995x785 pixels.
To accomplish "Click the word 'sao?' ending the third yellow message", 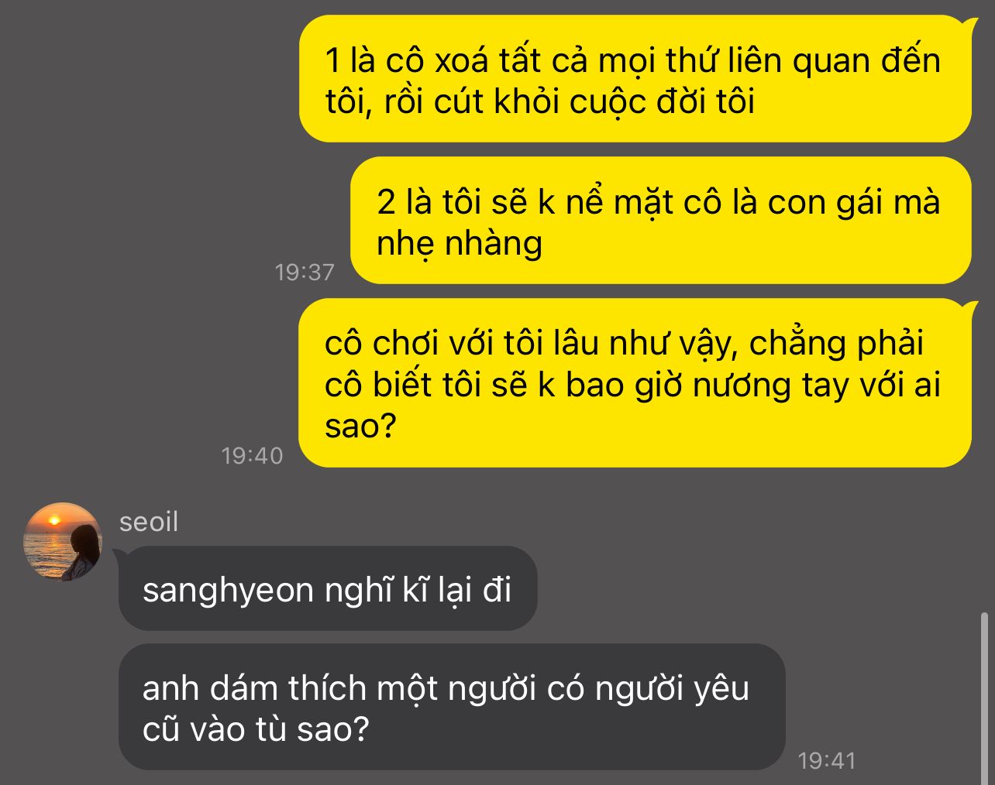I will tap(360, 426).
